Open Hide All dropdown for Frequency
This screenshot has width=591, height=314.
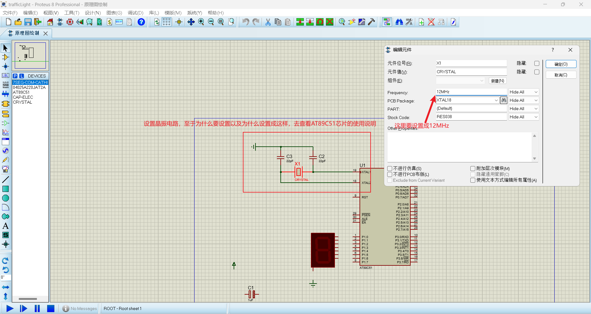tap(524, 92)
